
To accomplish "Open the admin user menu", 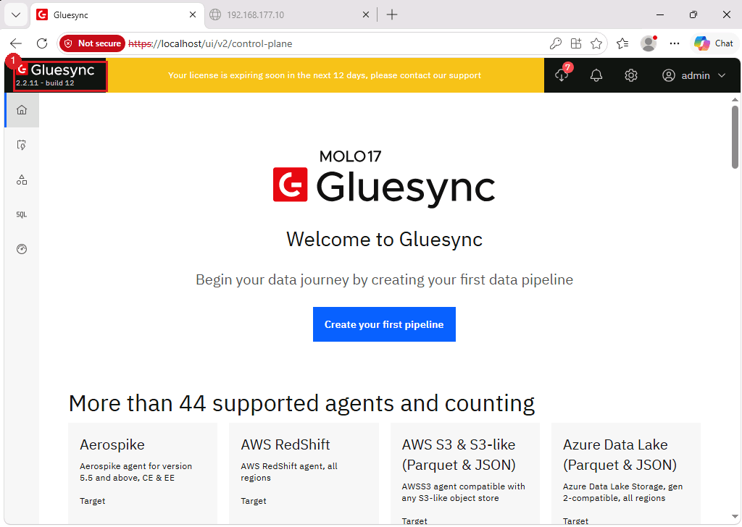I will (x=693, y=75).
